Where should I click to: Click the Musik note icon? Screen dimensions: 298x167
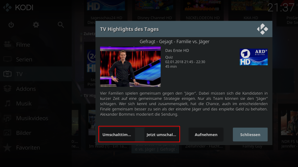[7, 103]
